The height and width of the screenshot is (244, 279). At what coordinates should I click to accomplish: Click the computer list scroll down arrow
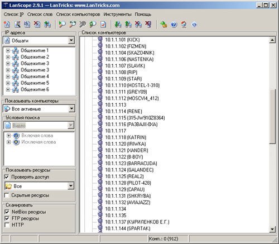tap(272, 229)
